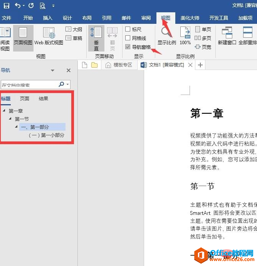Select vertical page movement
Screen dimensions: 257x266
coord(96,38)
